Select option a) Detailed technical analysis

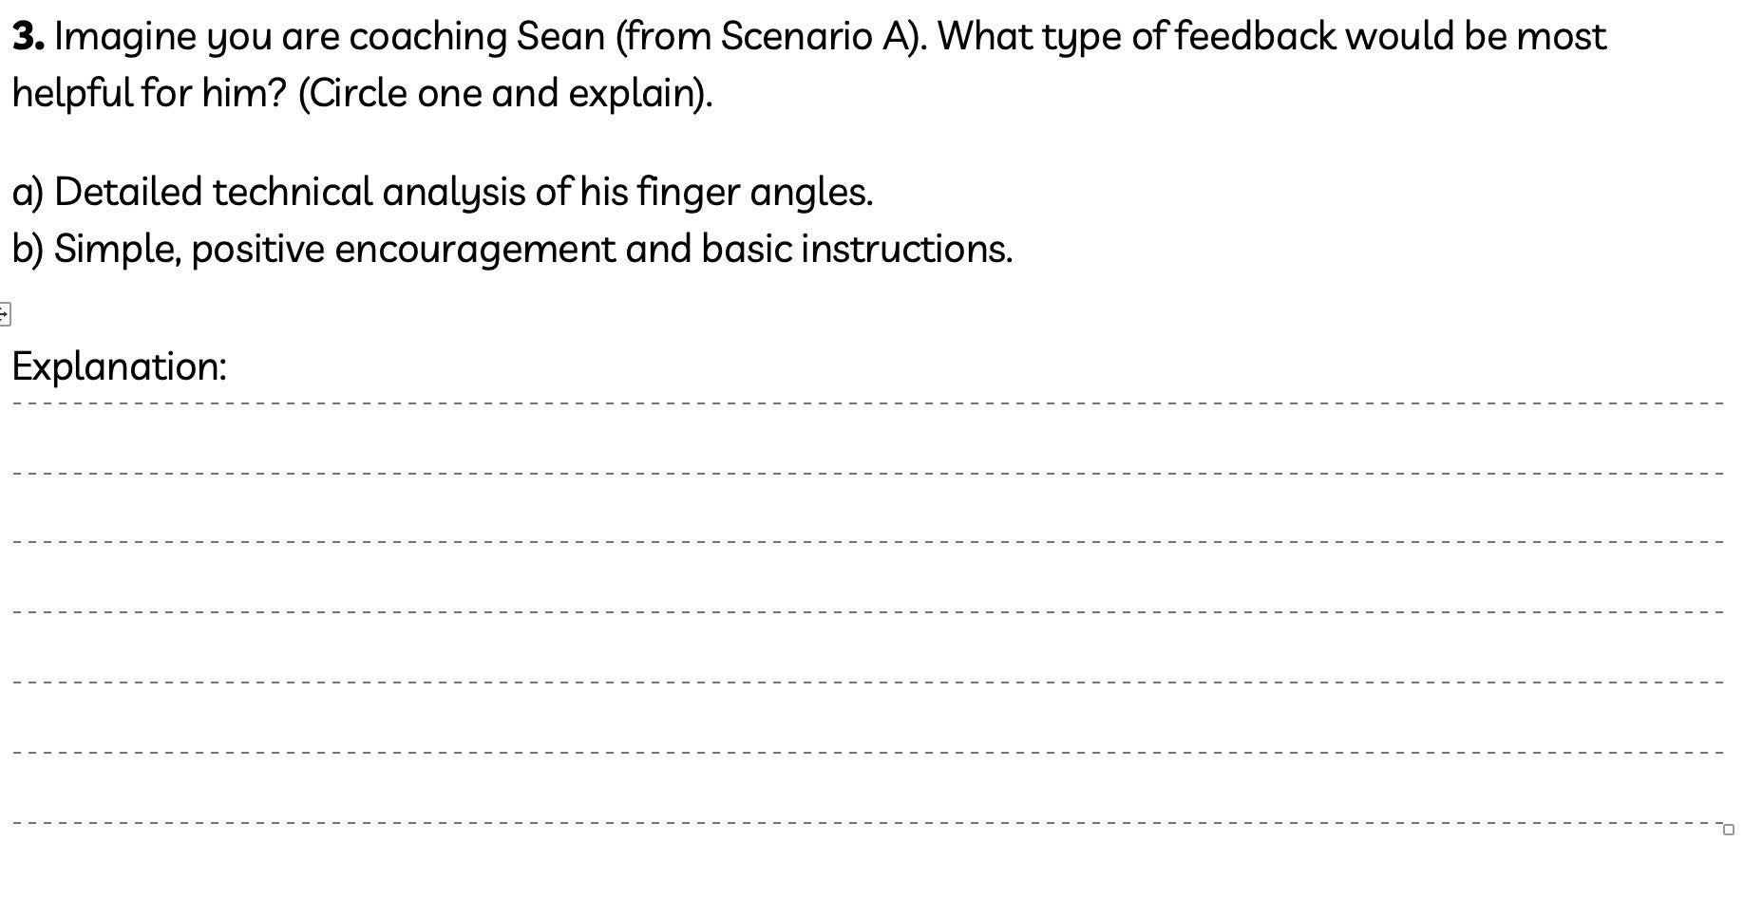(x=442, y=192)
